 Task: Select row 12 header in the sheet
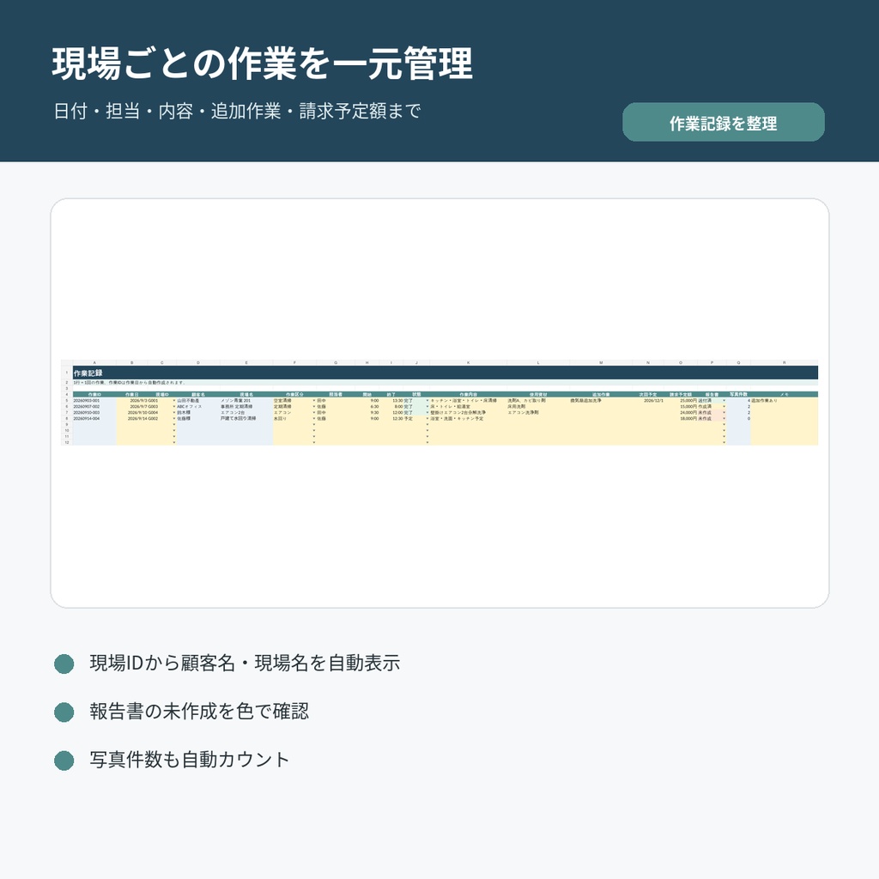point(67,442)
